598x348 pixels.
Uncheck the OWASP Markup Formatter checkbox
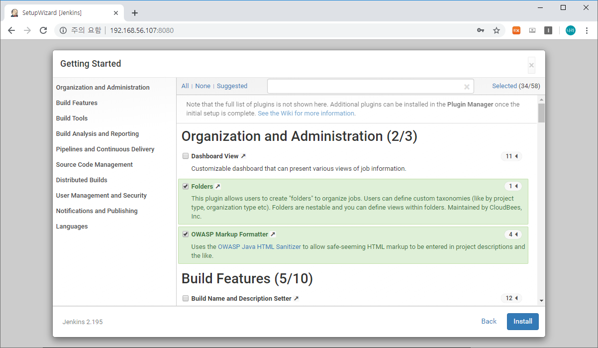[186, 234]
